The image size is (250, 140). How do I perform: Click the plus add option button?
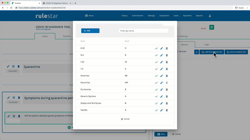(x=197, y=52)
